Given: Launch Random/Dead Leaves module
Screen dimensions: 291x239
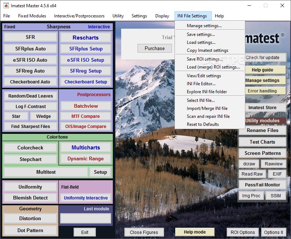Looking at the screenshot, I should tap(30, 96).
